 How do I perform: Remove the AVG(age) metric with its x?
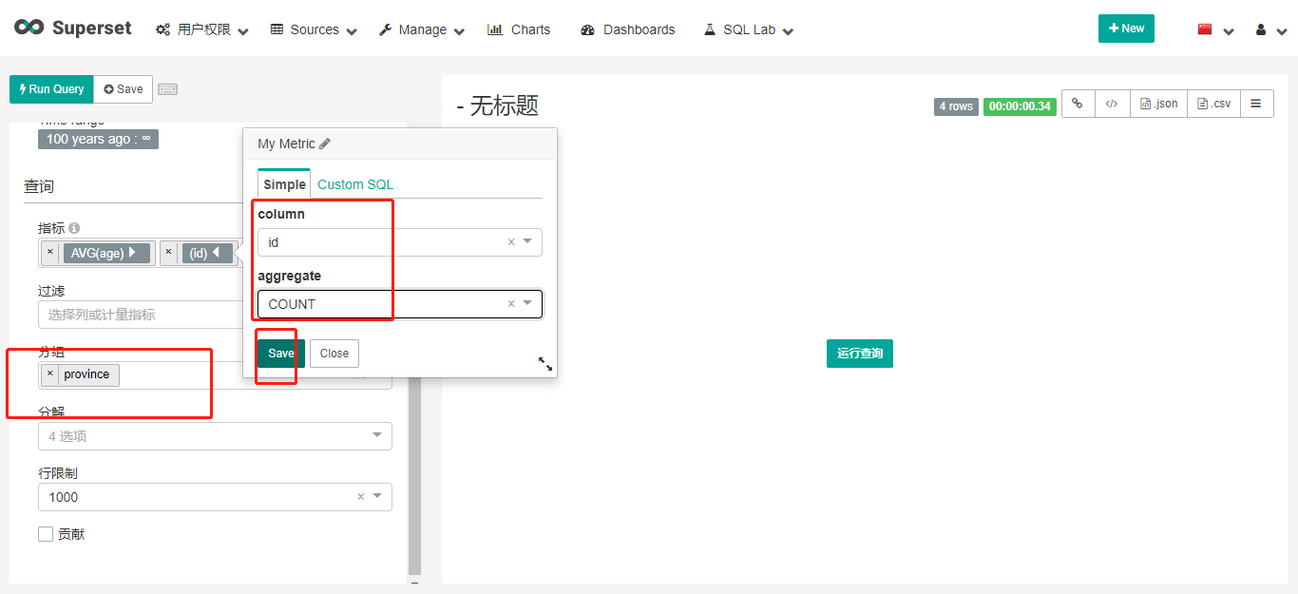click(49, 253)
